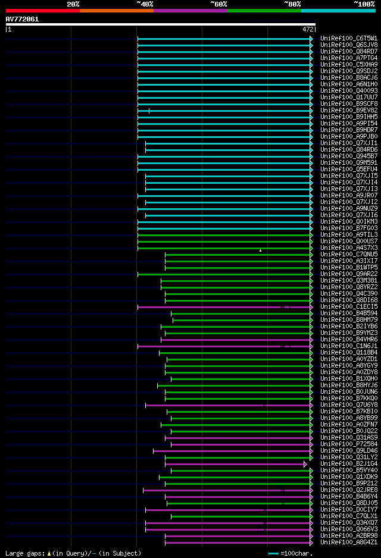The image size is (381, 558).
Task: Click the UniRef100_C7QNU5 entry
Action: (x=349, y=254)
